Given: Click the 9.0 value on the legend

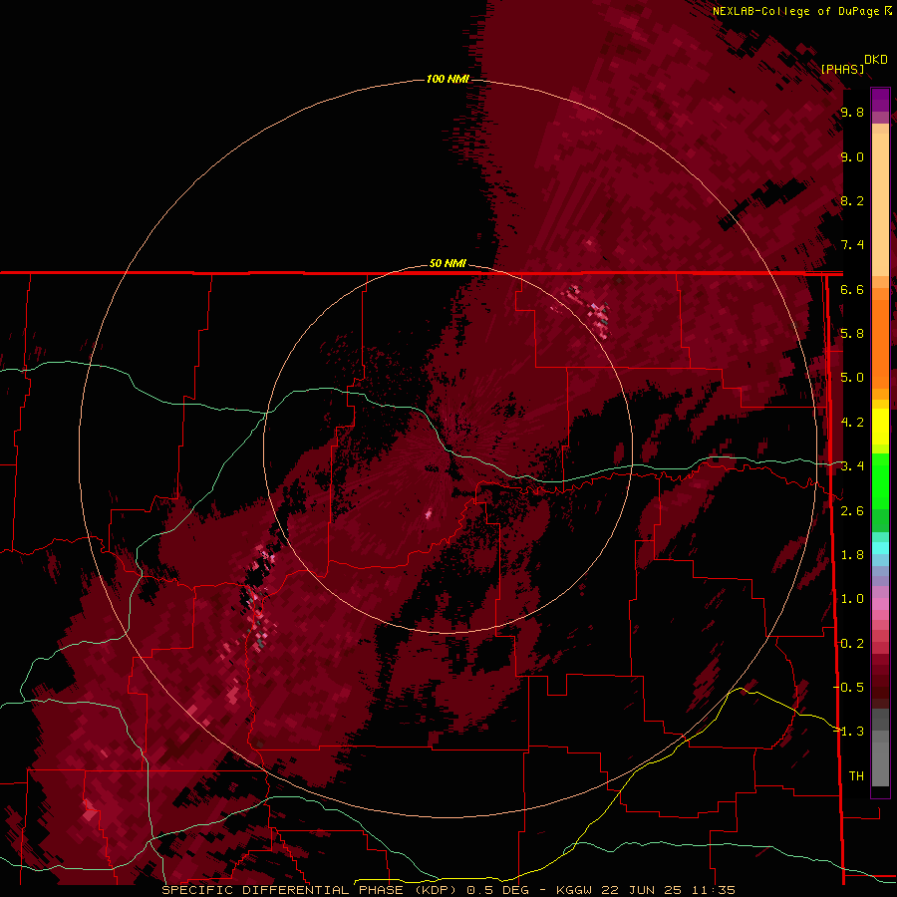Looking at the screenshot, I should click(x=852, y=157).
